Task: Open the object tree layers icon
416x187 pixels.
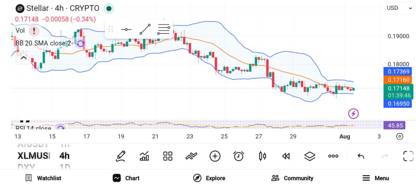Action: coord(309,156)
